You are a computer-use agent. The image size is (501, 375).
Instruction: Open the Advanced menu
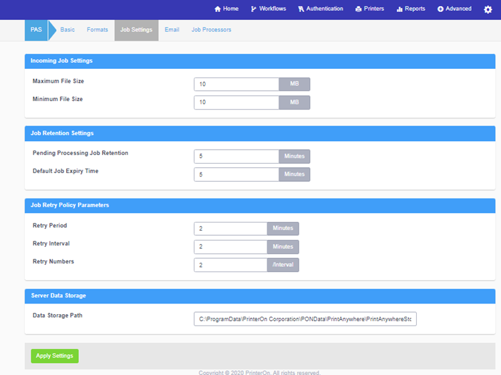454,9
